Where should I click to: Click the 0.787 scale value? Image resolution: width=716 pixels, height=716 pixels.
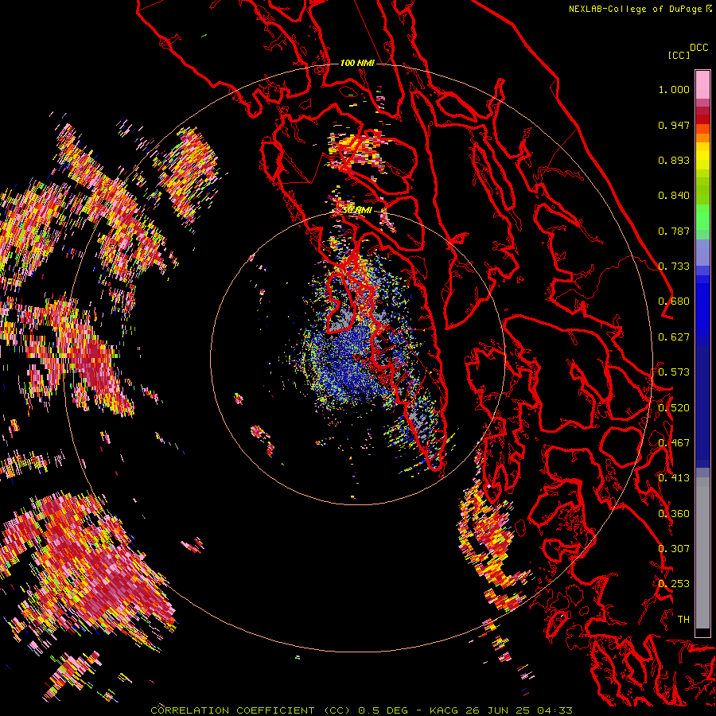coord(674,231)
